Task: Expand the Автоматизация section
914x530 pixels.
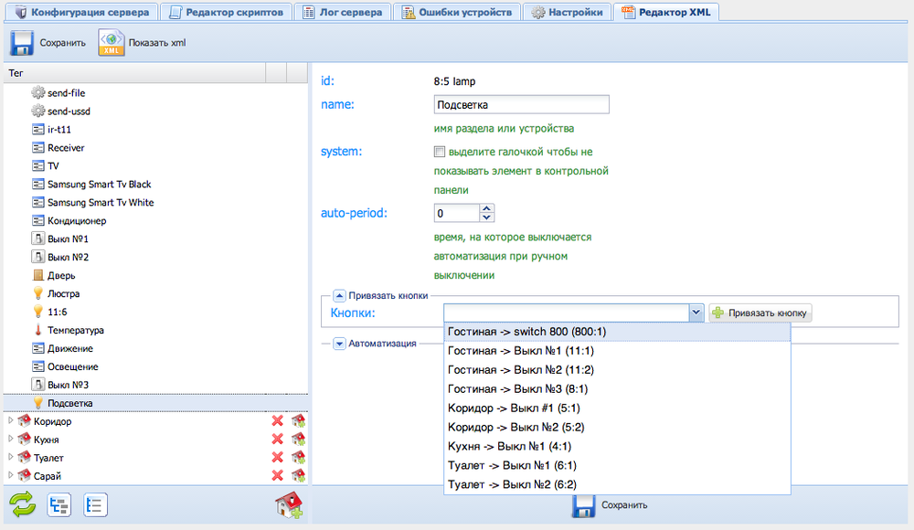Action: point(339,344)
